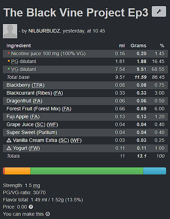This screenshot has height=219, width=170.
Task: Click the author avatar thumbnail
Action: 10,31
